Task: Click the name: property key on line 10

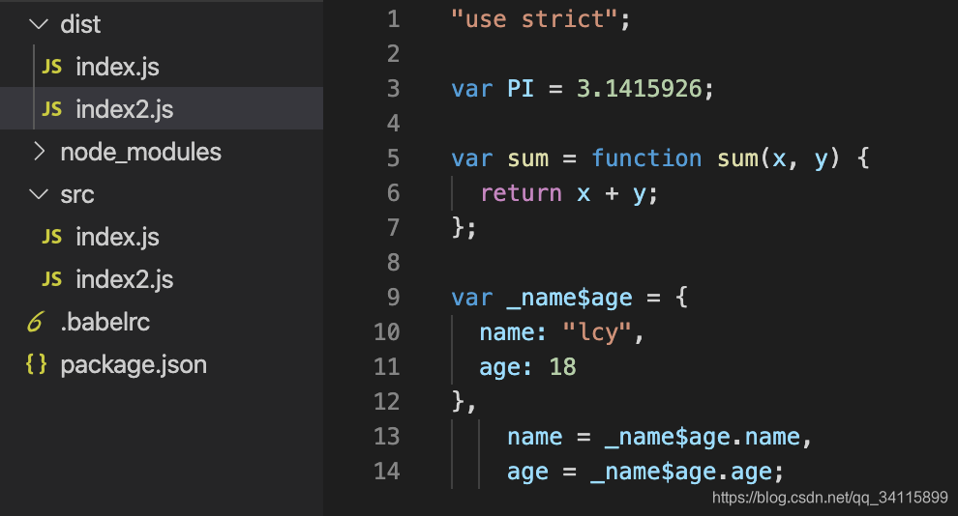Action: point(513,332)
